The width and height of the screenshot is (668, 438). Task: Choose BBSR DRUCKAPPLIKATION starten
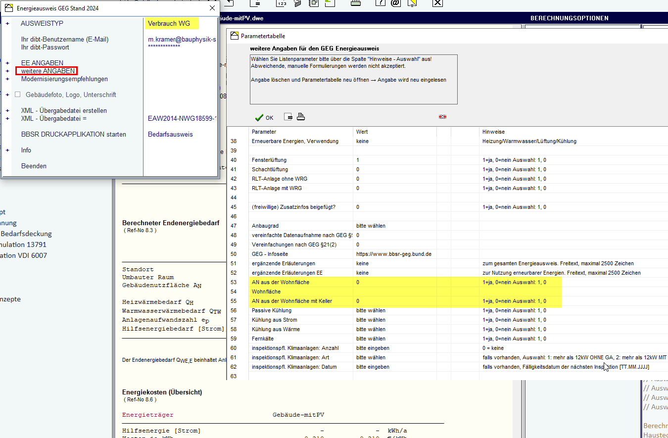point(73,134)
